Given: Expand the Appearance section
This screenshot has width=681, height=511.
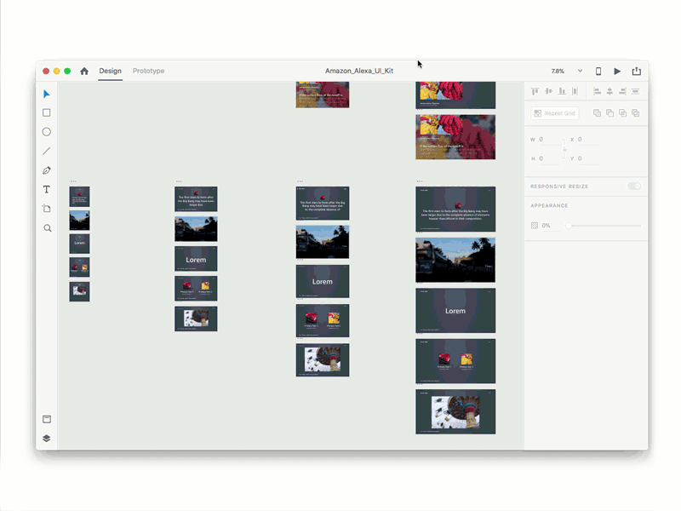Looking at the screenshot, I should (x=550, y=205).
